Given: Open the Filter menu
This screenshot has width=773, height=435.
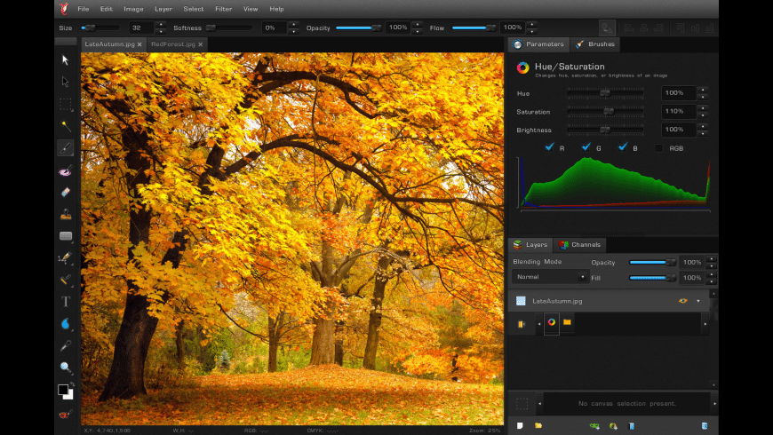Looking at the screenshot, I should (223, 9).
